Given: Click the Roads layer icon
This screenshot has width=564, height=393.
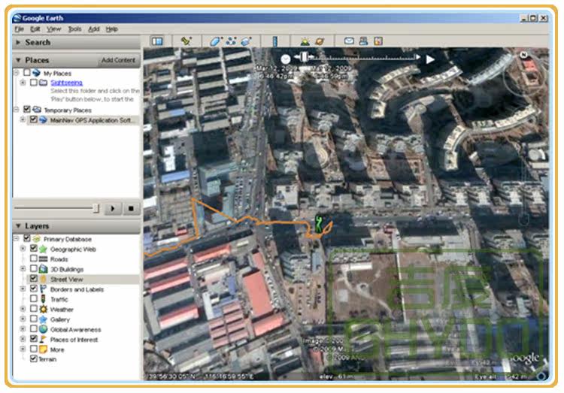Looking at the screenshot, I should pos(43,259).
